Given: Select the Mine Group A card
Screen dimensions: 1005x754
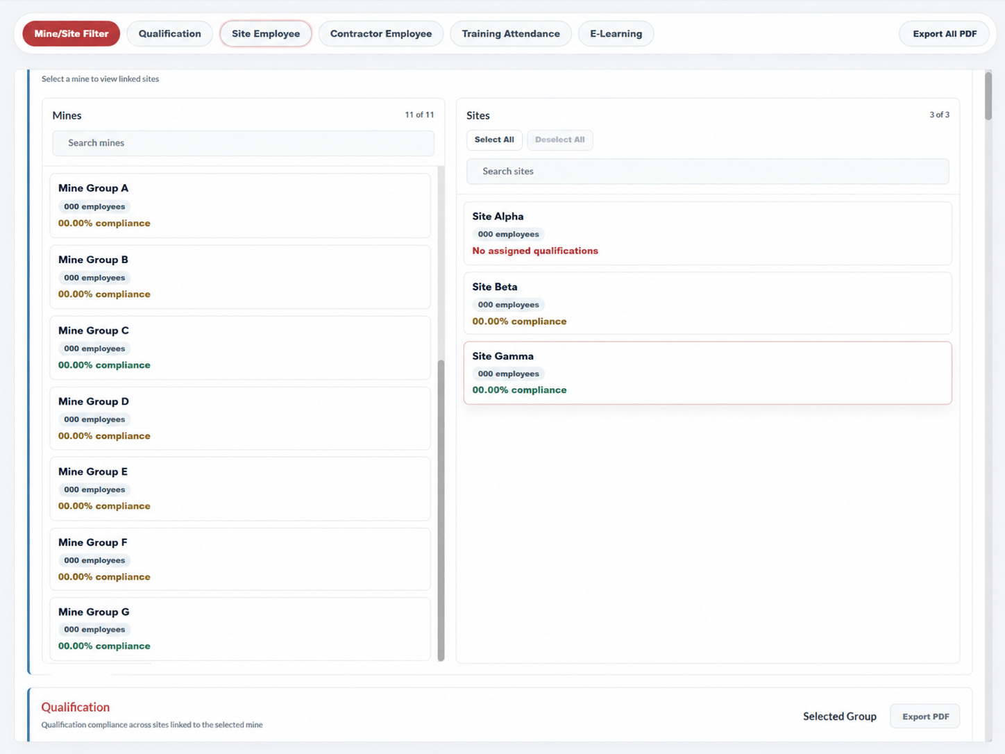Looking at the screenshot, I should [x=240, y=206].
